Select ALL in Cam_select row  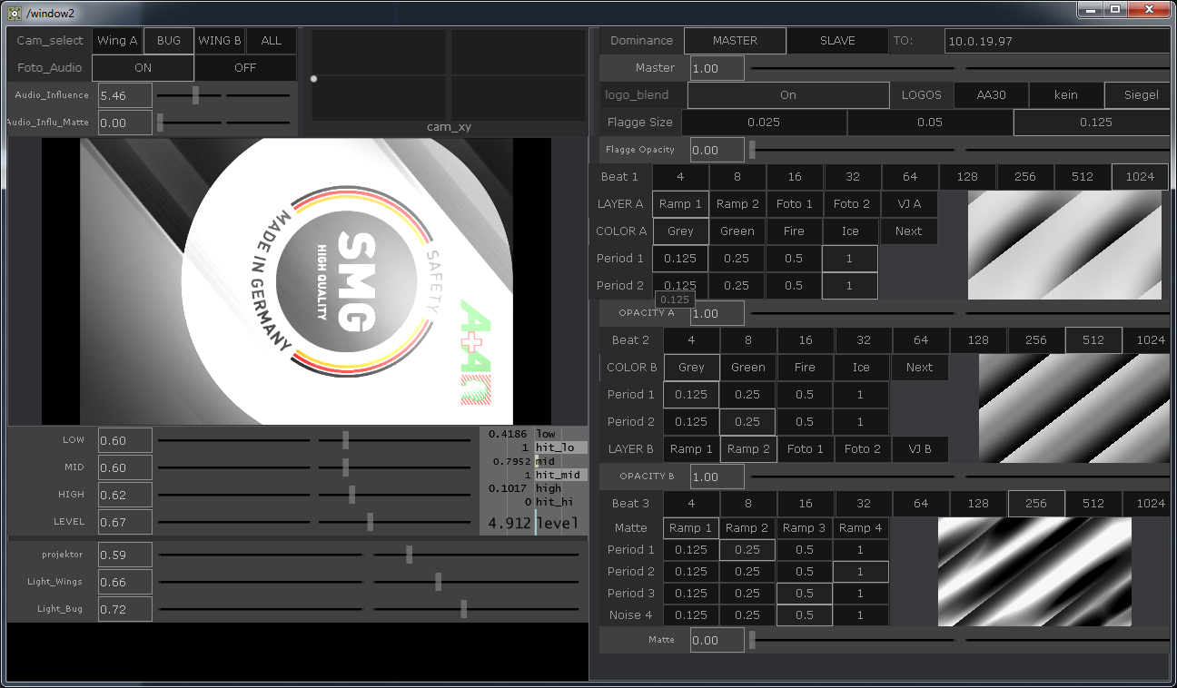pos(272,41)
